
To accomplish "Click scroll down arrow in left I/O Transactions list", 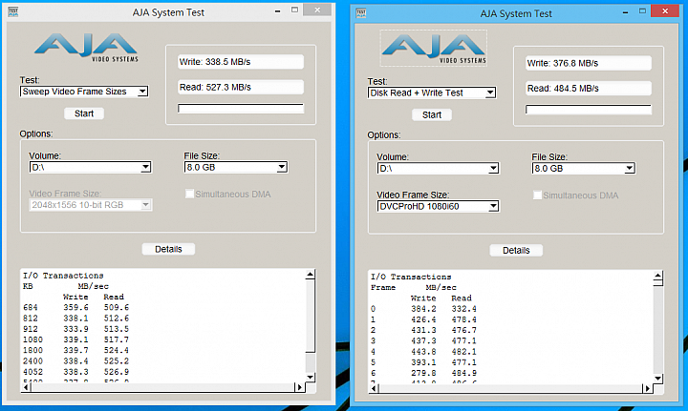I will 311,377.
